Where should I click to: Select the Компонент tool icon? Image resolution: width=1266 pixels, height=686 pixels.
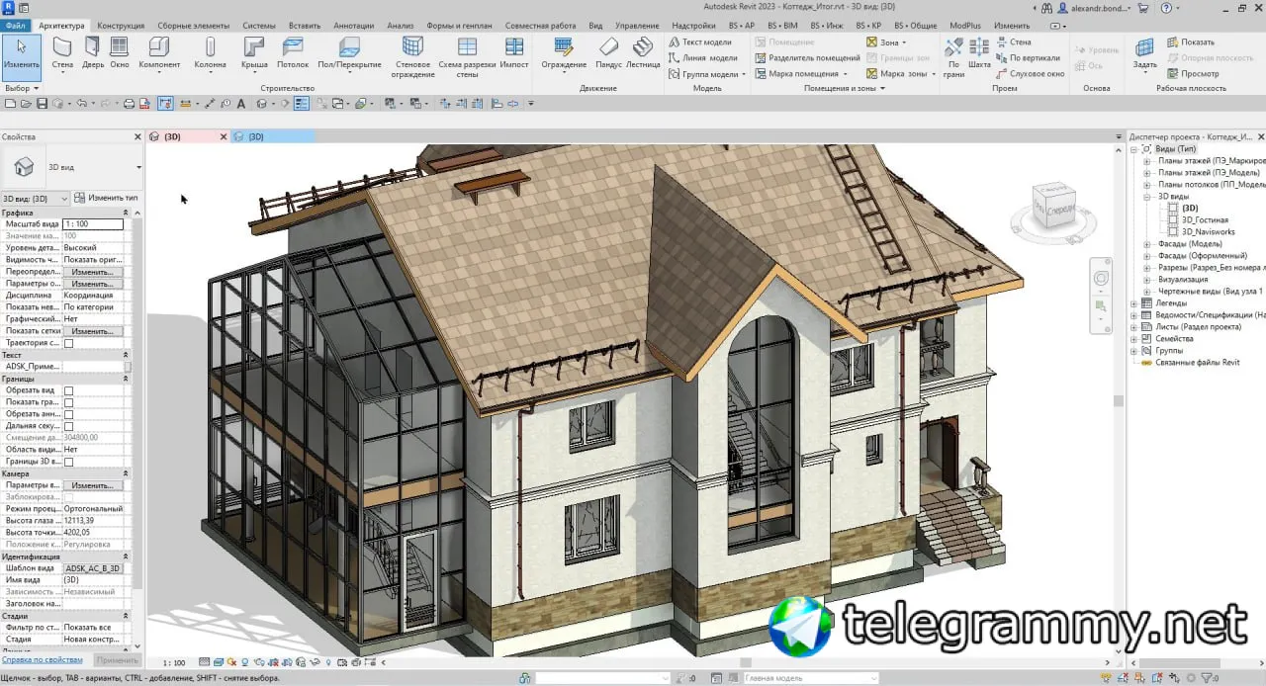(159, 46)
